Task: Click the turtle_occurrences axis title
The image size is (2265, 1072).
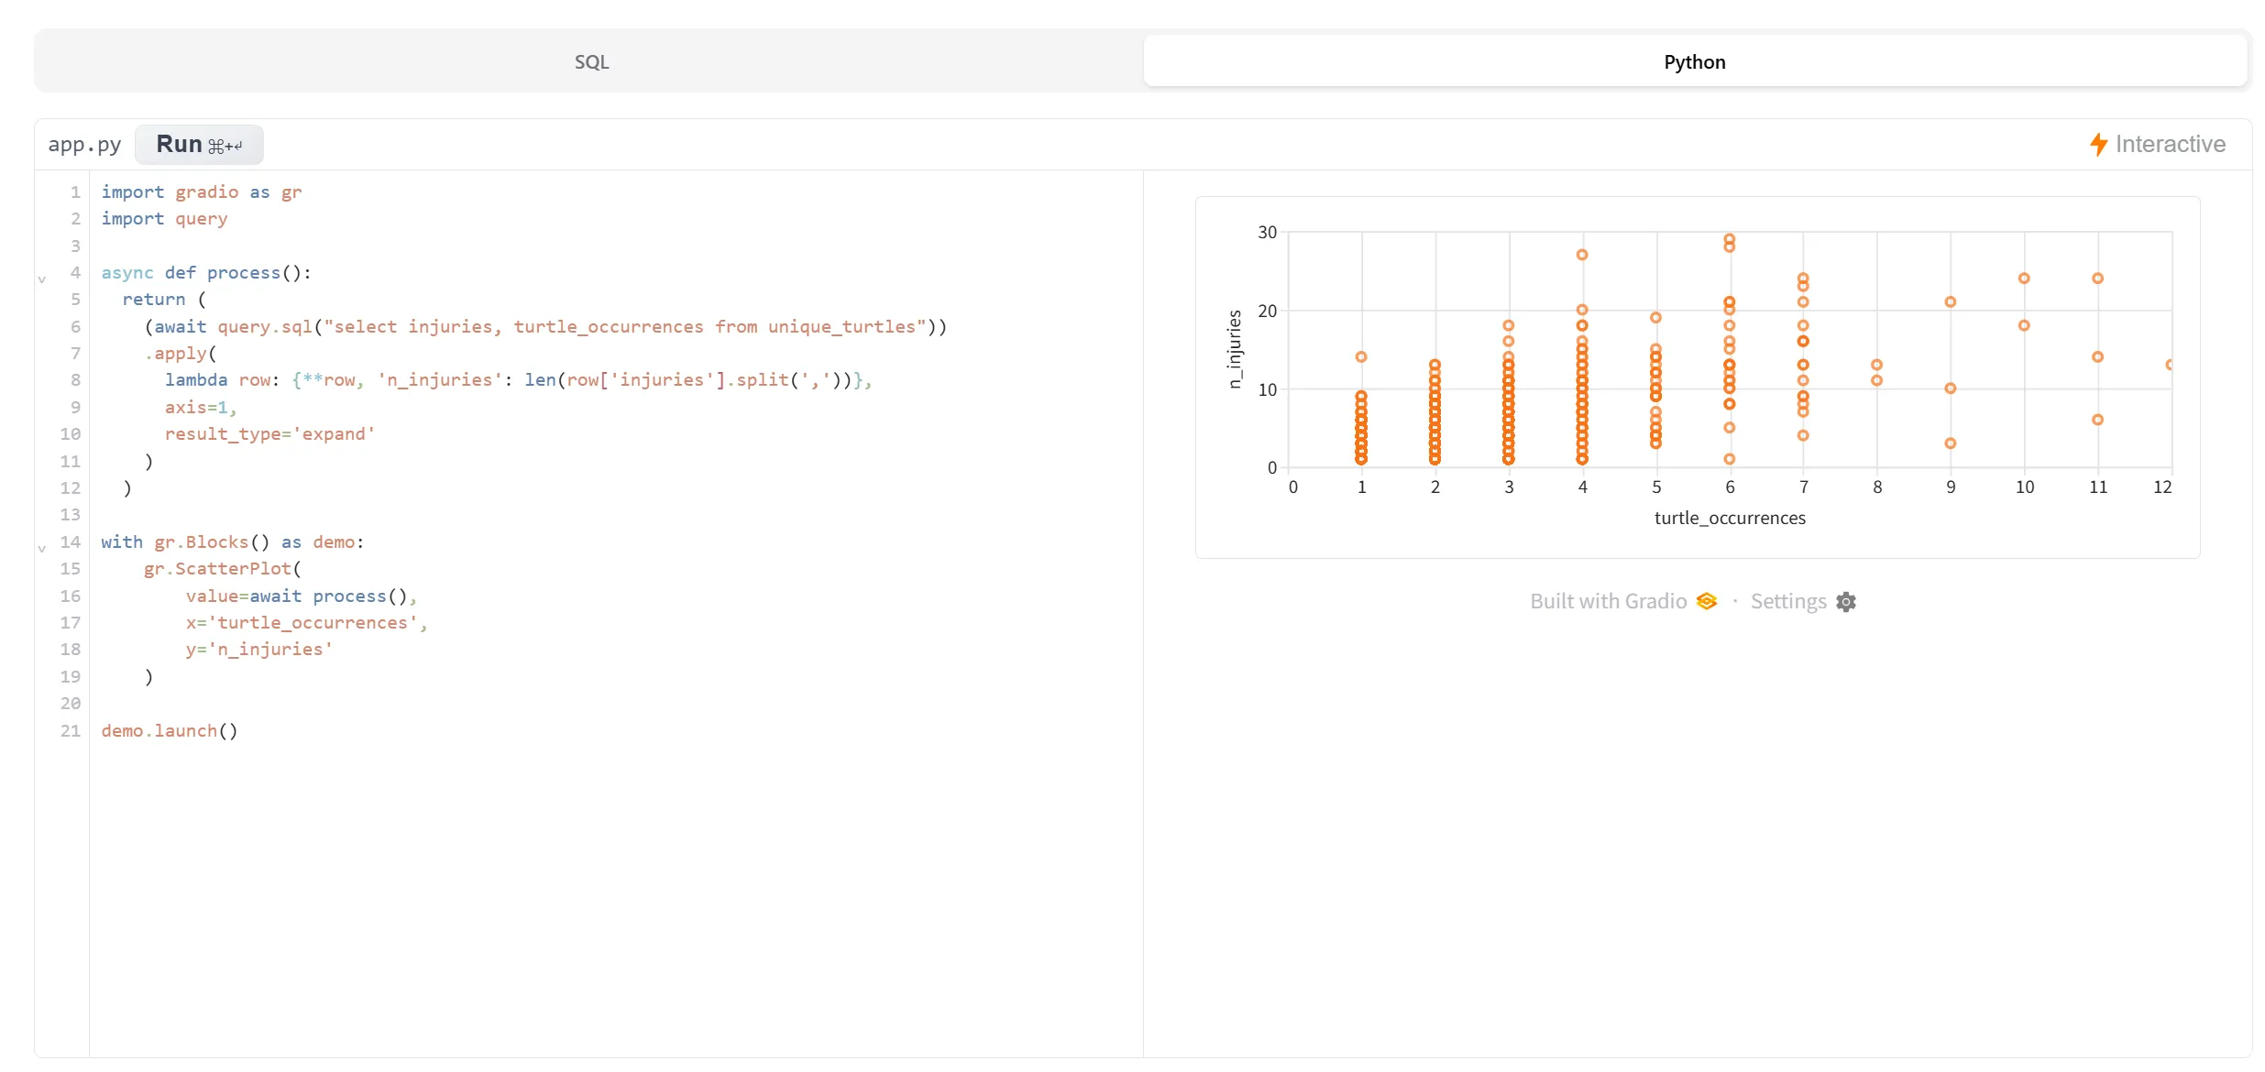Action: (x=1729, y=518)
